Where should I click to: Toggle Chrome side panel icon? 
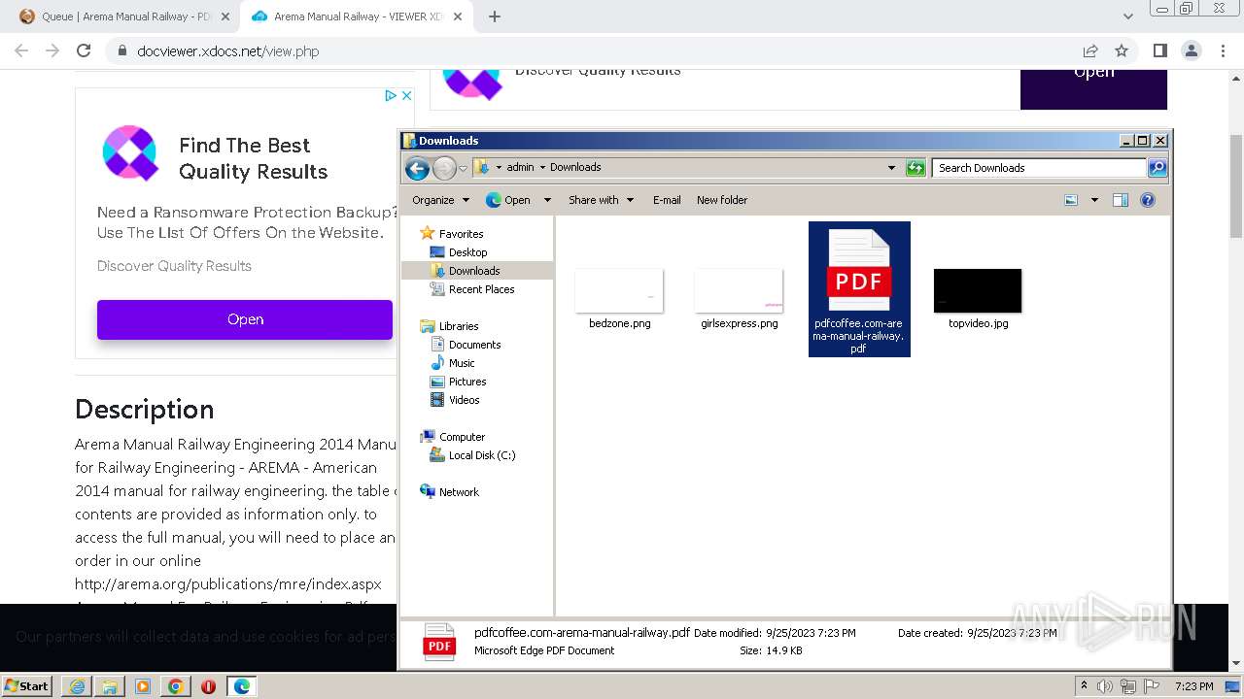point(1159,50)
